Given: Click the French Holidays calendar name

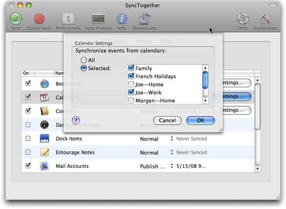Looking at the screenshot, I should click(156, 76).
